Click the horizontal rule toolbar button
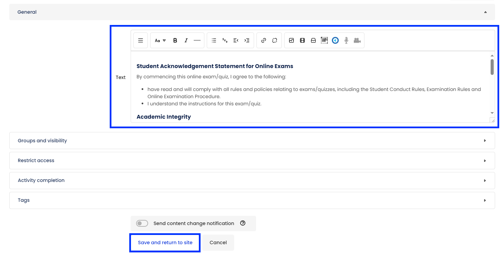This screenshot has height=263, width=504. (x=197, y=40)
